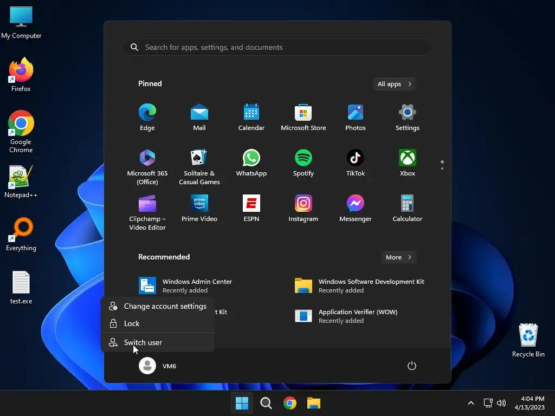Select Lock from account menu
Image resolution: width=555 pixels, height=416 pixels.
158,324
